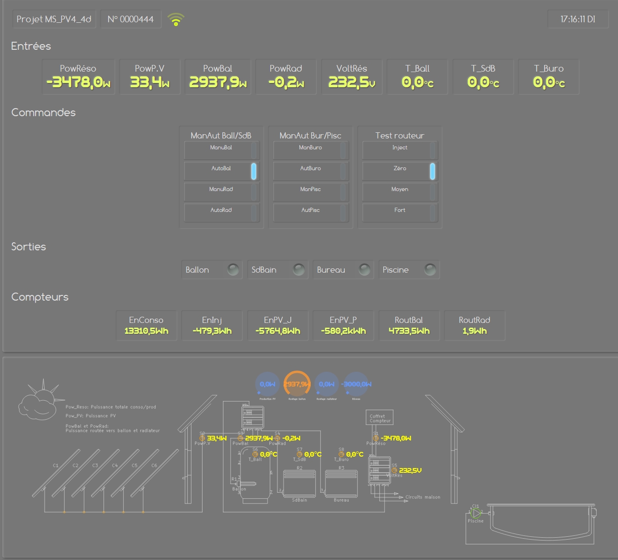Screen dimensions: 618x560
Task: Click the Routage ballon orange gauge
Action: pyautogui.click(x=297, y=384)
